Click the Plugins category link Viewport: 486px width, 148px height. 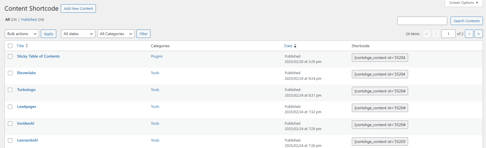click(x=157, y=56)
